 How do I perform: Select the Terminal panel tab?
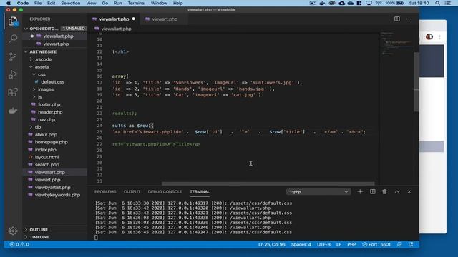click(200, 192)
